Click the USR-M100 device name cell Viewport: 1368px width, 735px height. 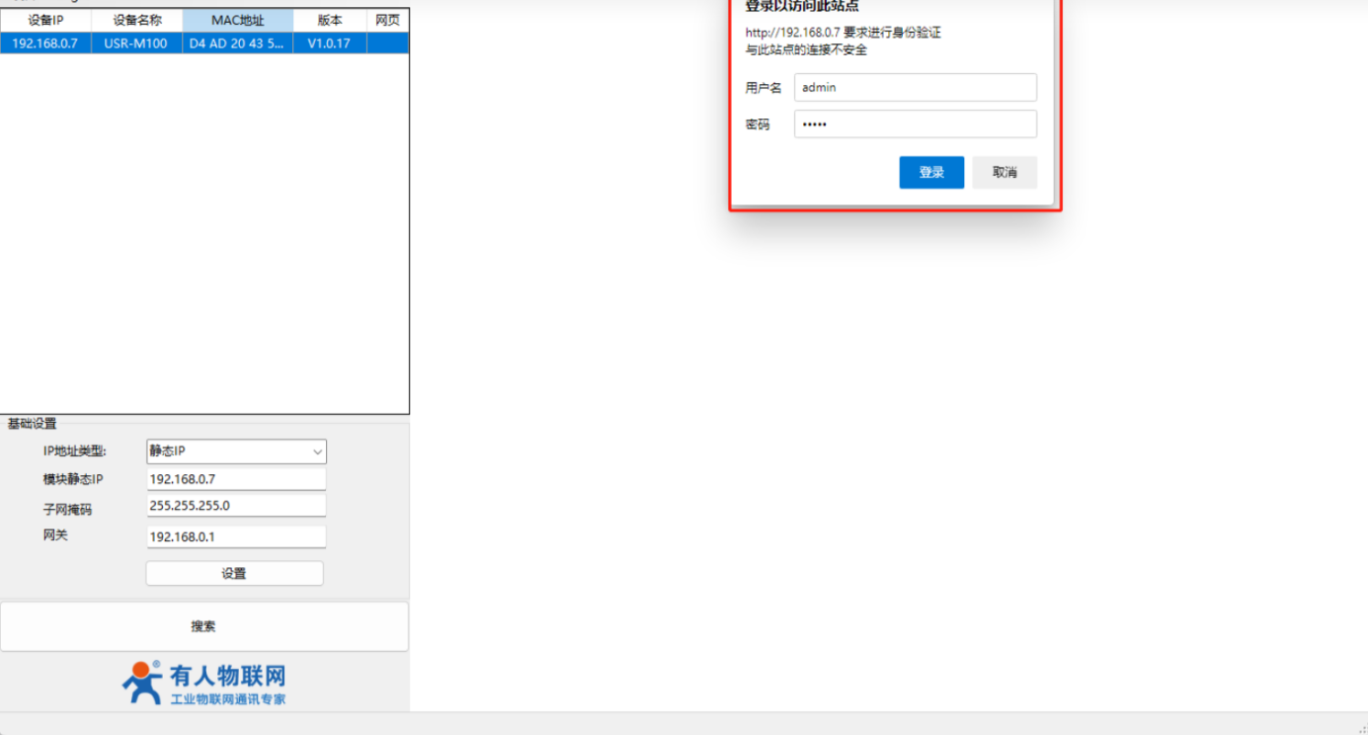(x=136, y=43)
